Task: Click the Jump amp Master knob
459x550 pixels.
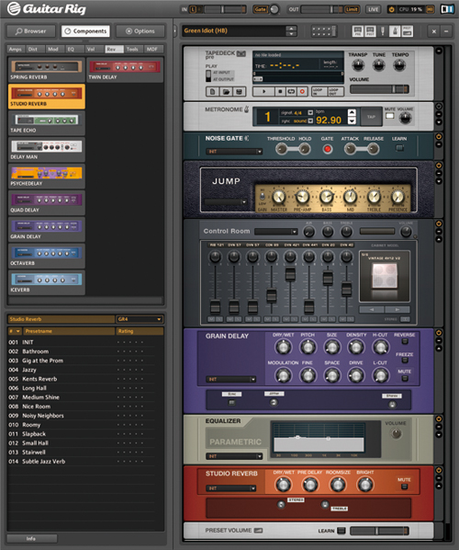Action: point(279,197)
